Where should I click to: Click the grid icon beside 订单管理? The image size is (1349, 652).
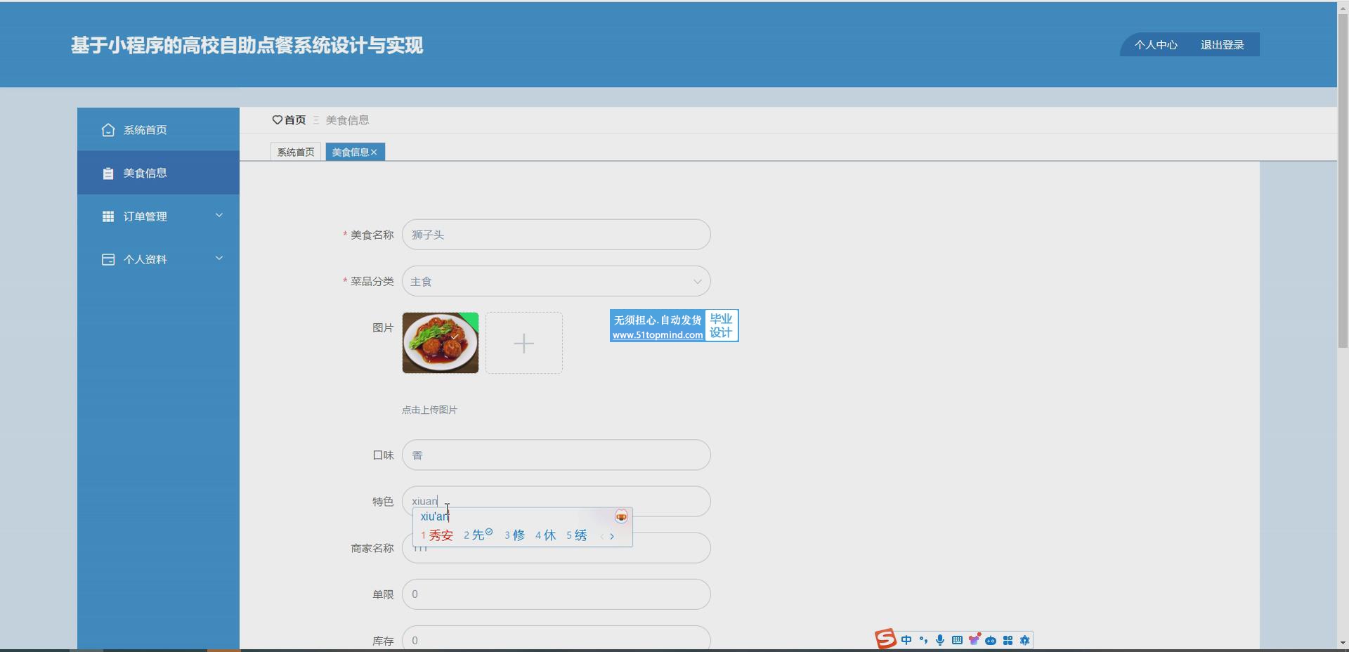point(107,216)
